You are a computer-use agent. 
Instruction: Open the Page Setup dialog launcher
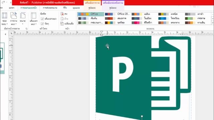click(26, 29)
